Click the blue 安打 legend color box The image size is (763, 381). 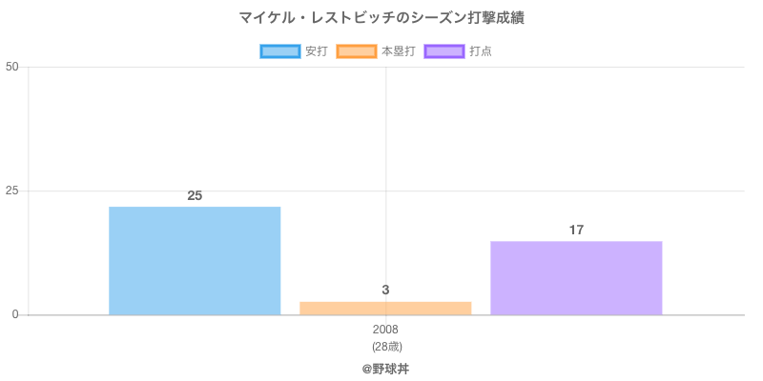279,51
